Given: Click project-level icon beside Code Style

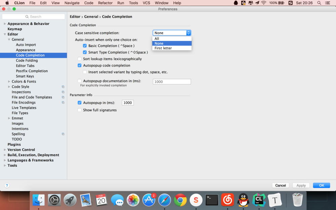Looking at the screenshot, I should click(x=63, y=87).
